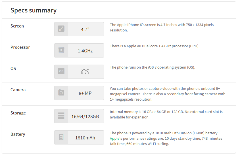Click the processor chip icon

(61, 50)
